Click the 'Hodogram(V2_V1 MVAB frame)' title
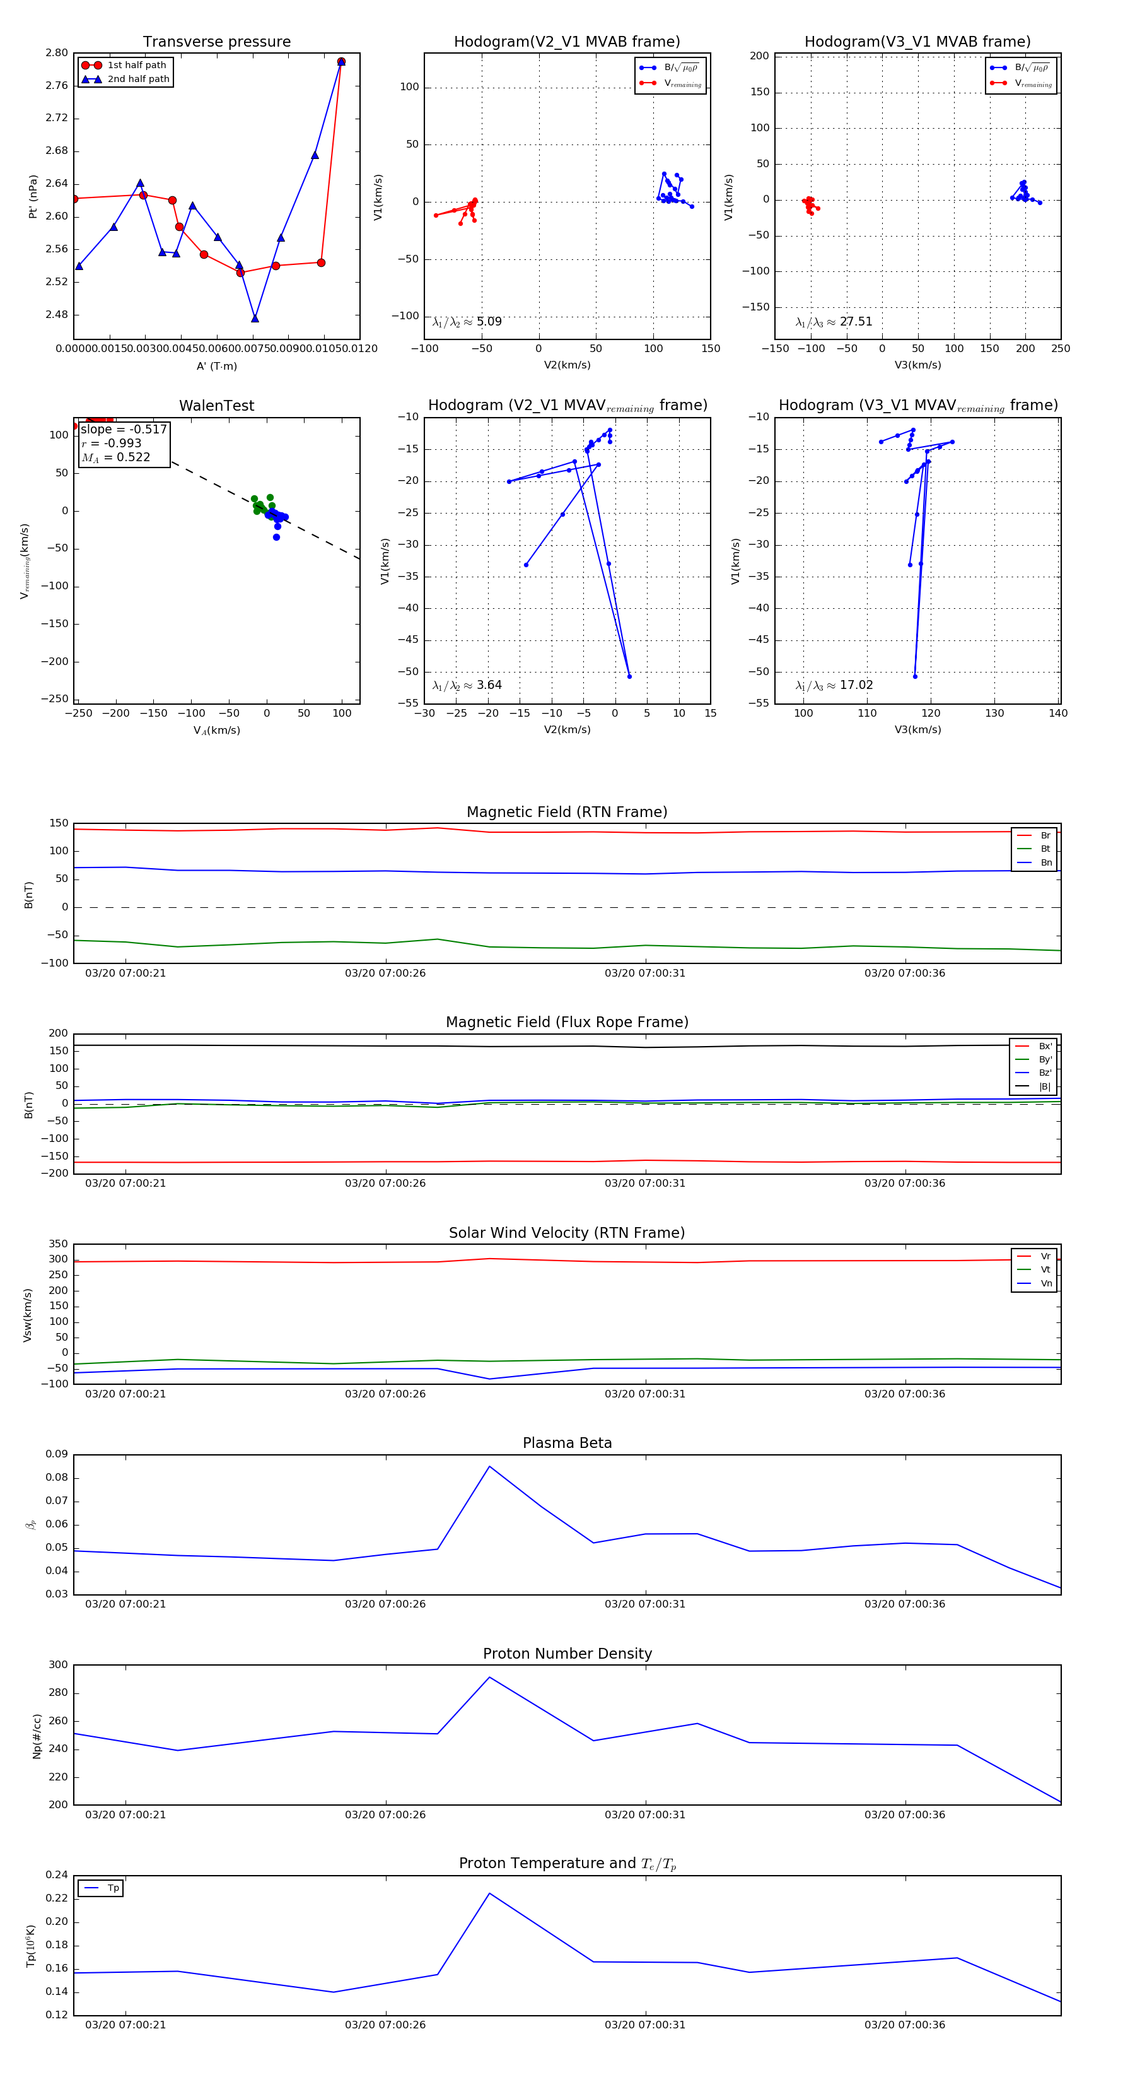 click(567, 42)
